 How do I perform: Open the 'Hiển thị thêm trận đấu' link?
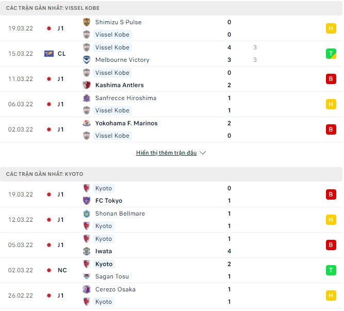[x=166, y=153]
